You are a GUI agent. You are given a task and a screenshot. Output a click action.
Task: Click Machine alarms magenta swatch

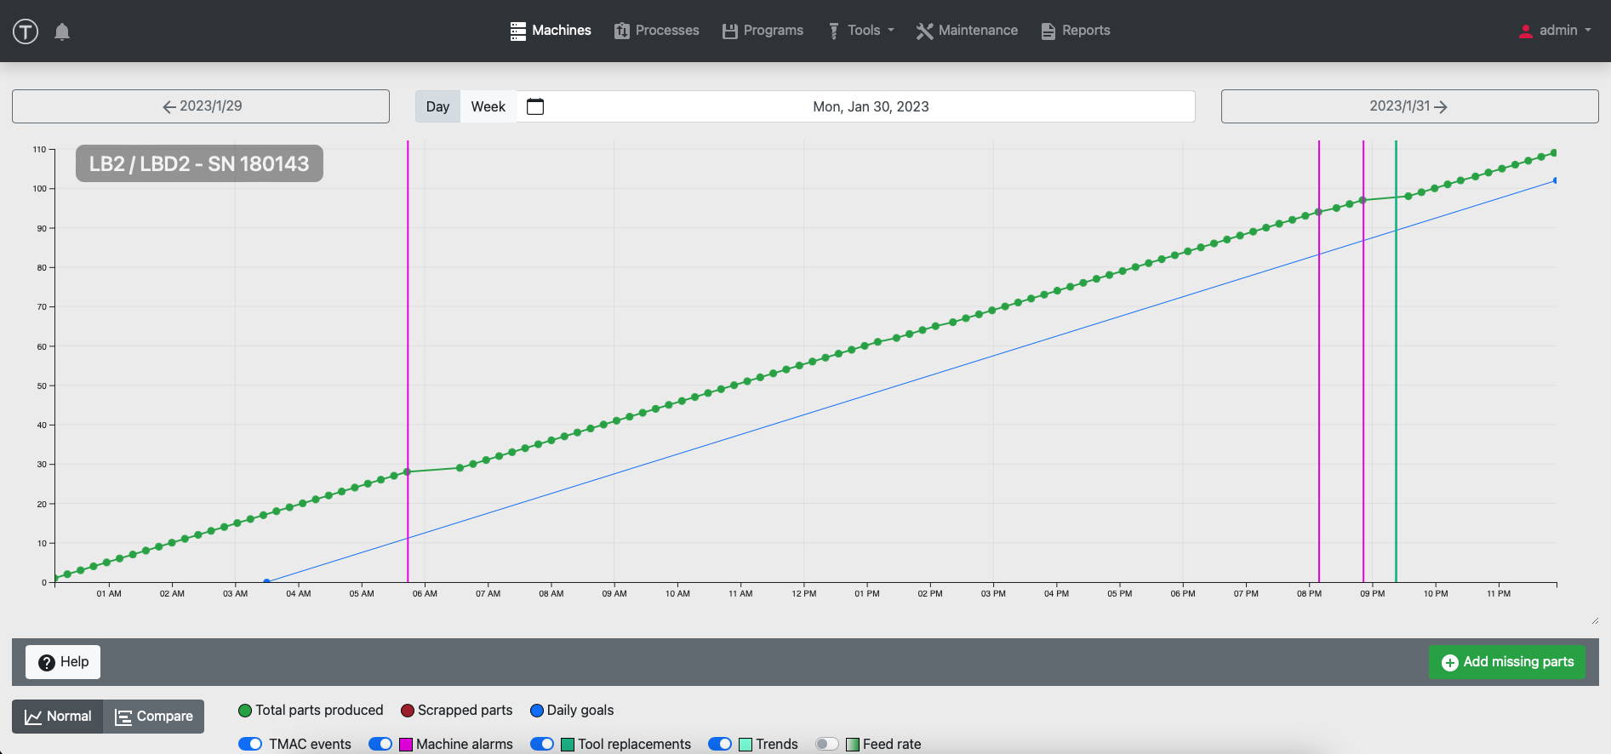(x=406, y=745)
